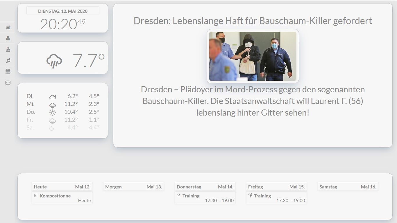The image size is (397, 223).
Task: Click the 1.1° low for Fr.
Action: tap(94, 120)
